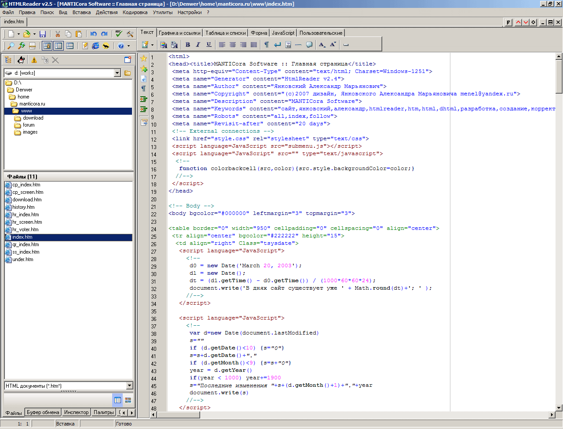Switch to the JavaScript toolbar tab
The width and height of the screenshot is (563, 429).
point(283,33)
